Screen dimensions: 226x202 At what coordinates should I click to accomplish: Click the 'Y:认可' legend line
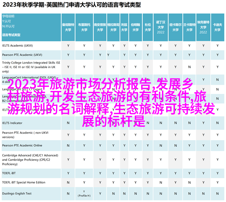6,21
